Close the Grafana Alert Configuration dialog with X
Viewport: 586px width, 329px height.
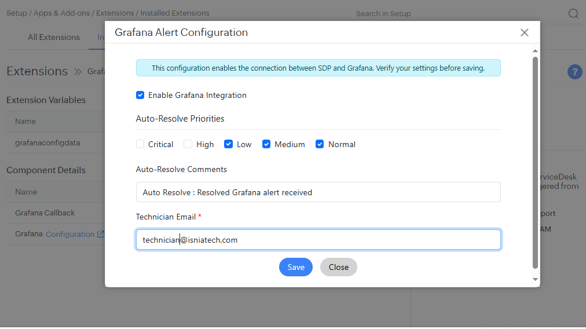(525, 32)
